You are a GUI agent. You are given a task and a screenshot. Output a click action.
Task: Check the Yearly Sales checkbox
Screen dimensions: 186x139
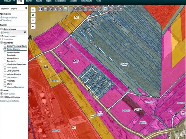2,39
